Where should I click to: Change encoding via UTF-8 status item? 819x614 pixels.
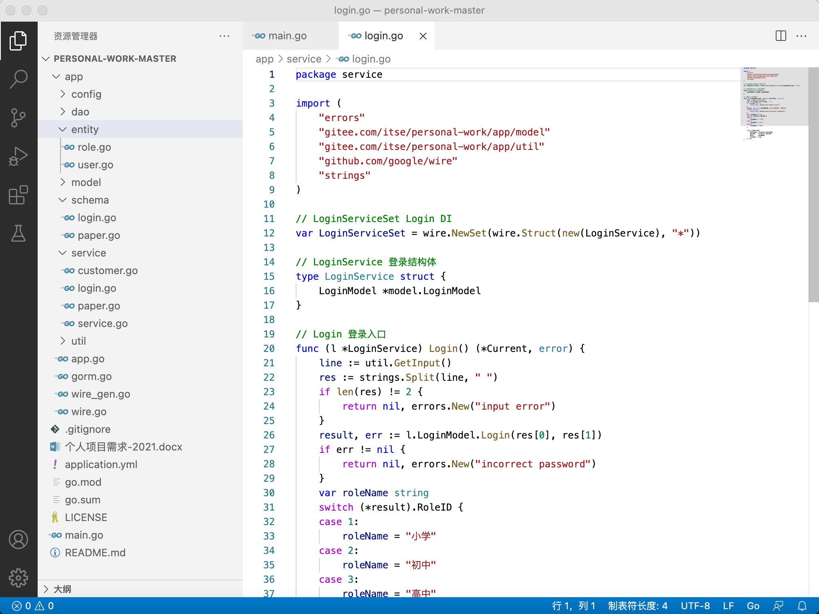click(695, 606)
